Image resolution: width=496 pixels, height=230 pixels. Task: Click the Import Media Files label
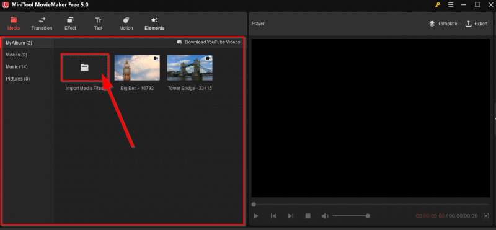(x=84, y=88)
